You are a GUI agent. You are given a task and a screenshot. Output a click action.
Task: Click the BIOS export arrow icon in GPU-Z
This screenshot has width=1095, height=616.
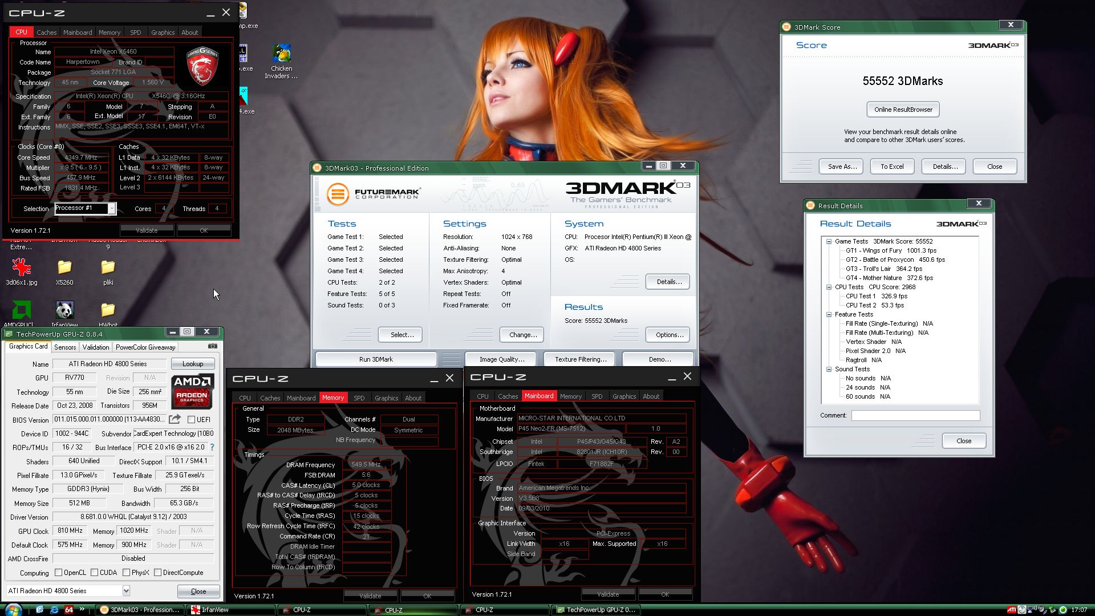pos(175,419)
